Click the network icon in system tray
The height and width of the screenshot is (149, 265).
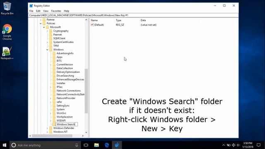pos(234,145)
